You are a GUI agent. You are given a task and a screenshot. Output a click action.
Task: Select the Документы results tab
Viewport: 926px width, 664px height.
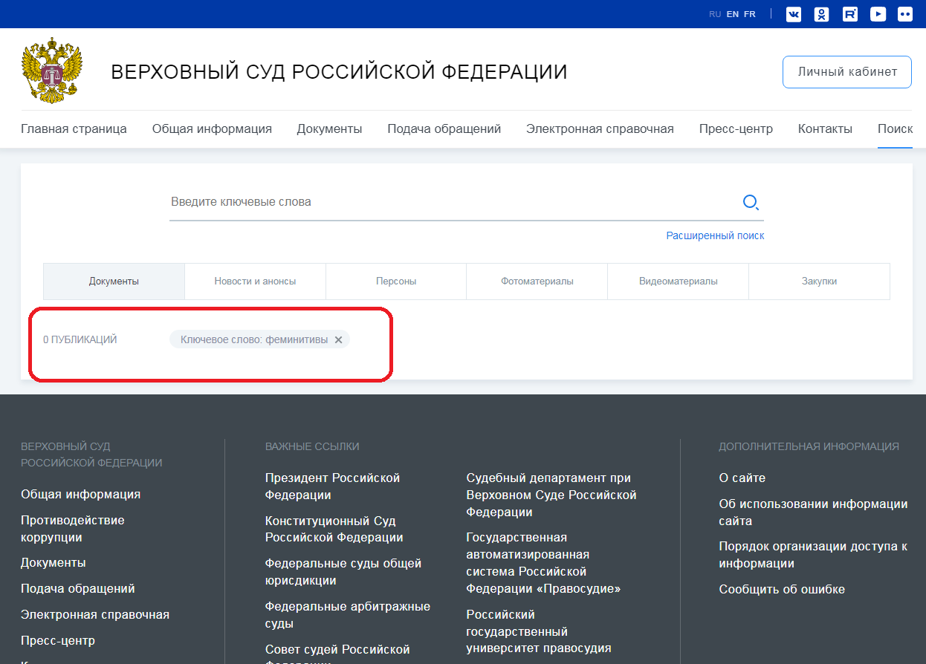click(114, 281)
